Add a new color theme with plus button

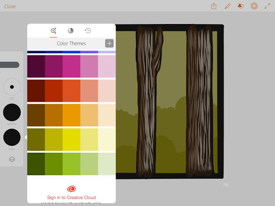(x=109, y=43)
